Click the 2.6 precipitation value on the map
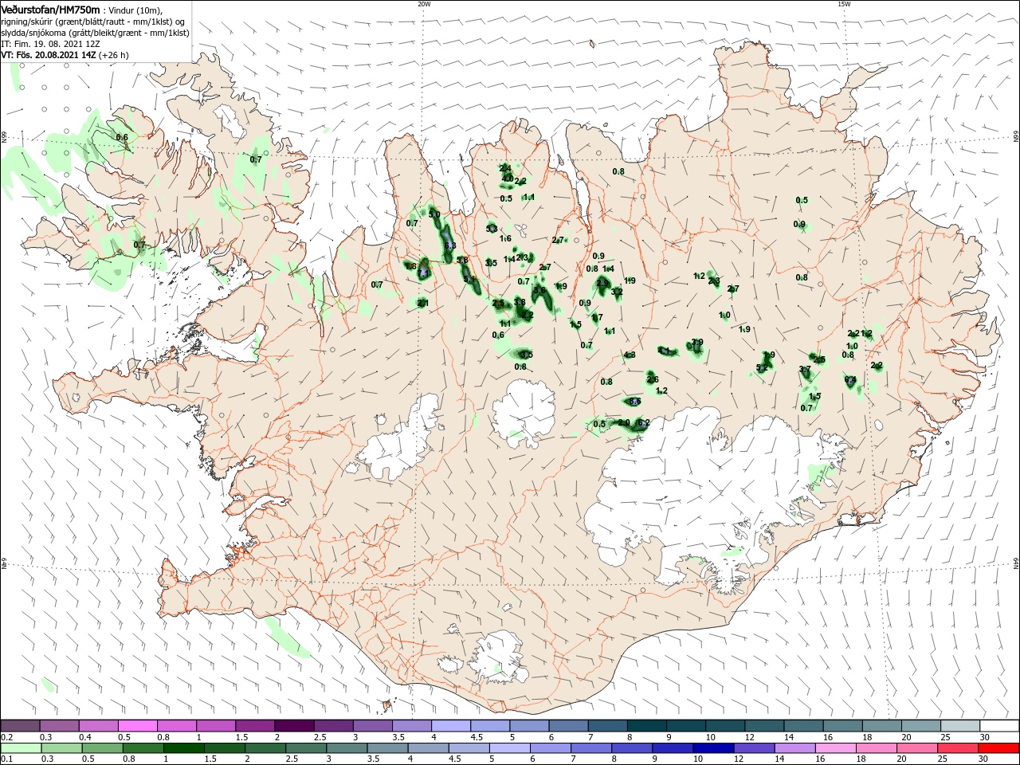 tap(653, 379)
